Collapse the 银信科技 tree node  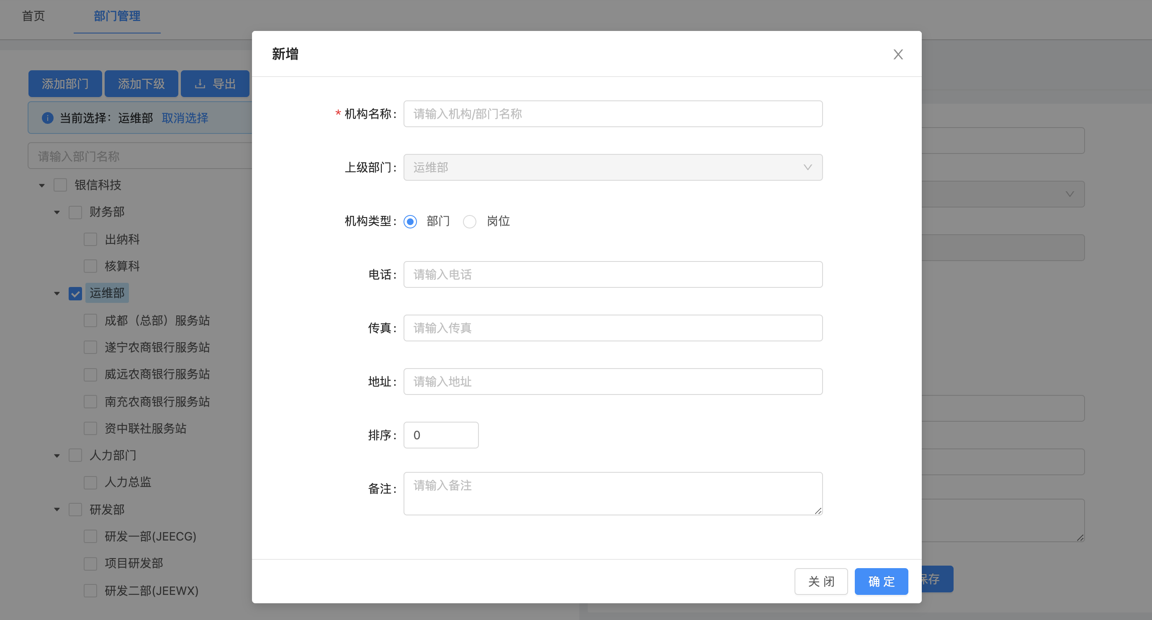click(42, 185)
